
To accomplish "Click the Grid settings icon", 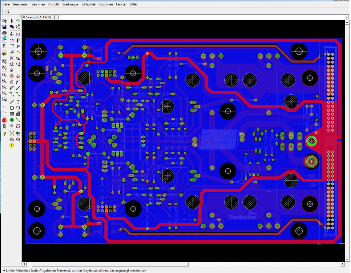I will 7,11.
